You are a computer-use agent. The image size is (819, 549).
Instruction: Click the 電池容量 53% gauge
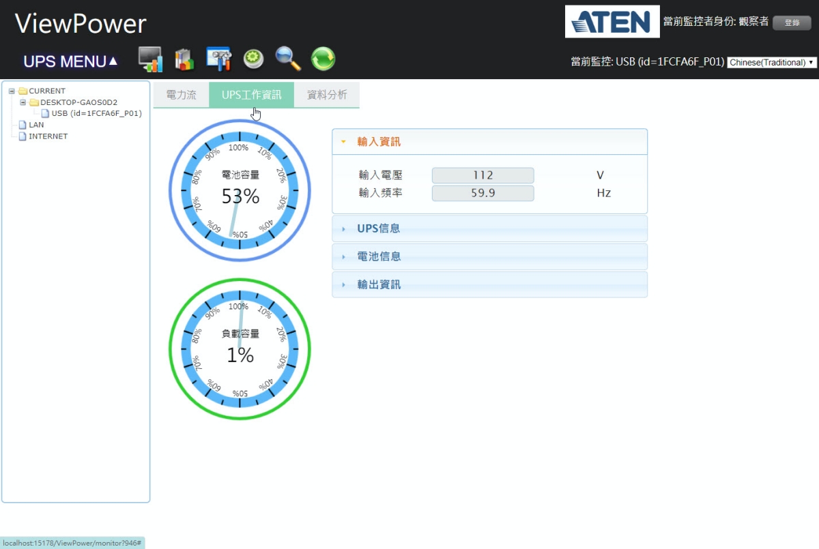coord(240,190)
